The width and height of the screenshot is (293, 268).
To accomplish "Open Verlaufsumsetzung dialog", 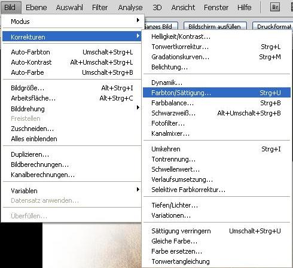I will point(216,179).
